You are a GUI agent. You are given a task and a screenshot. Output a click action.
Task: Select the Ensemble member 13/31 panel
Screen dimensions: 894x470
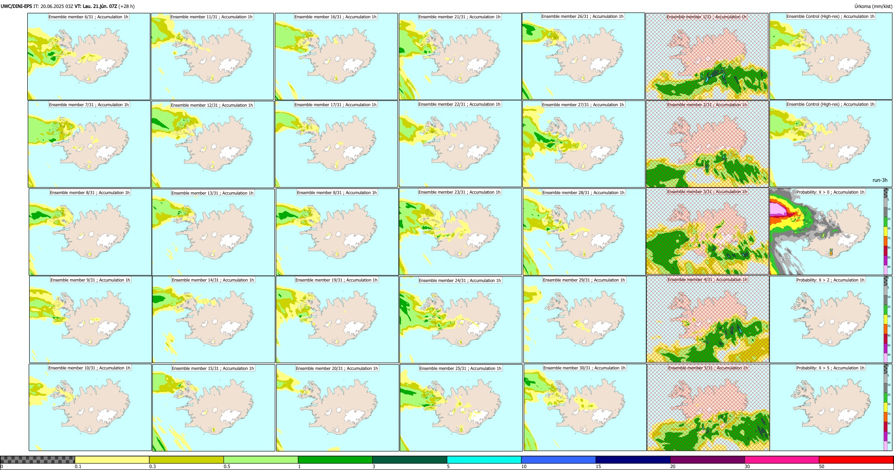pyautogui.click(x=213, y=232)
